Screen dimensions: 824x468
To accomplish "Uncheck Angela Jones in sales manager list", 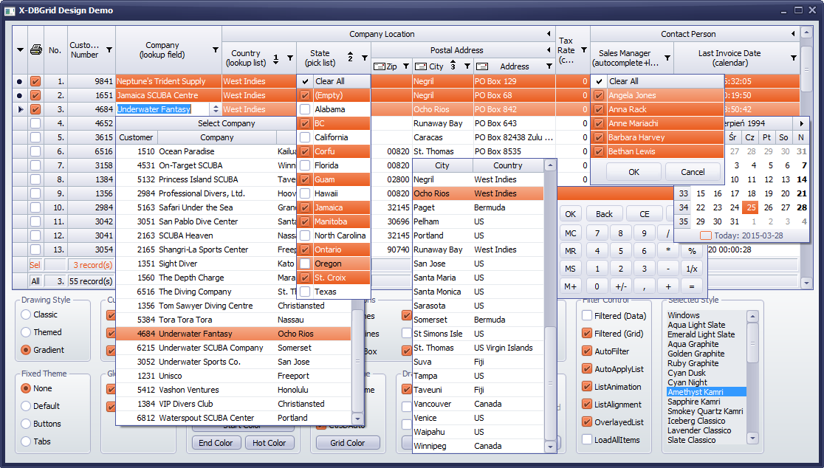I will tap(599, 95).
